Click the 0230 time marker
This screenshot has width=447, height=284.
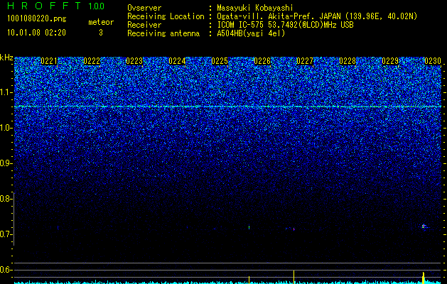point(433,61)
